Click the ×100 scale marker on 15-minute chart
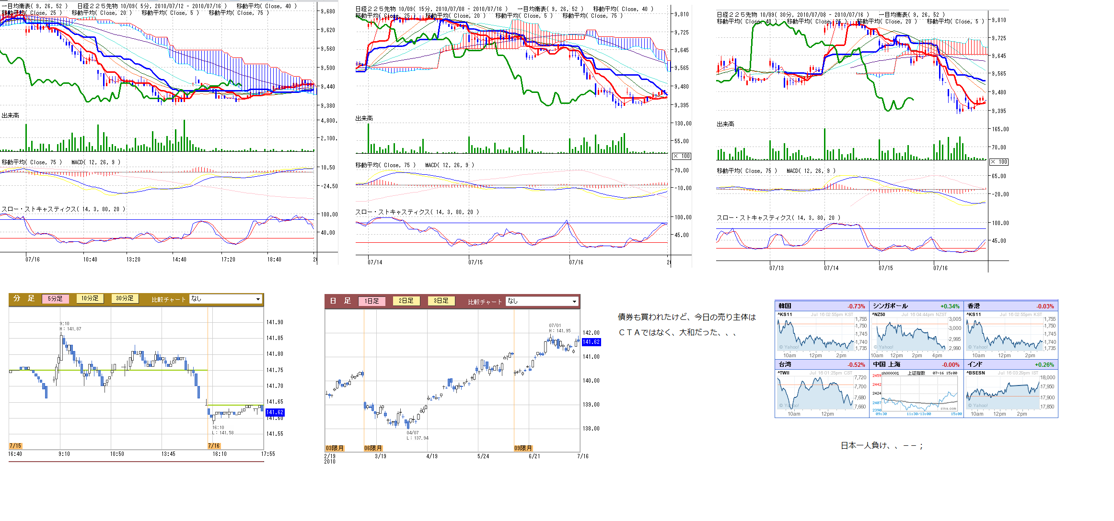The height and width of the screenshot is (521, 1114). [x=682, y=156]
